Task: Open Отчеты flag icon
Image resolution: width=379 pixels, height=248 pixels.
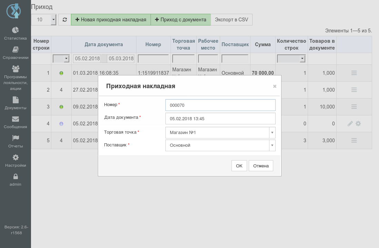Action: click(x=16, y=138)
